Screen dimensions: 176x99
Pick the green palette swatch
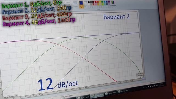[102, 2]
